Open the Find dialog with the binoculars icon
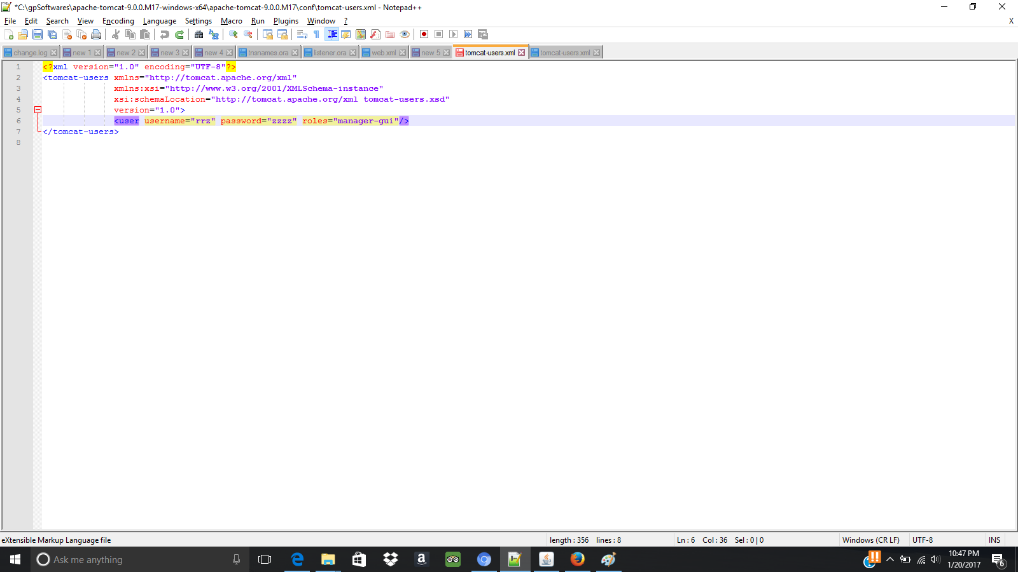Image resolution: width=1018 pixels, height=572 pixels. (199, 34)
